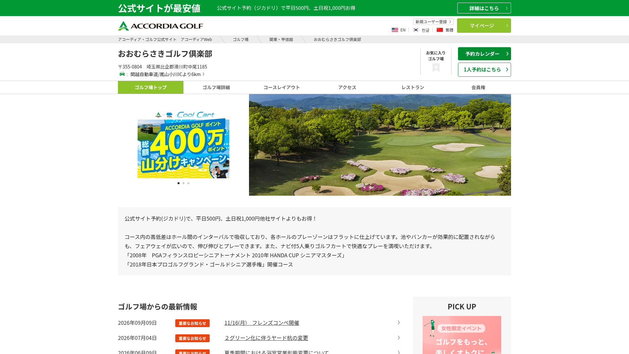Open the 会員権 tab
Viewport: 629px width, 354px height.
click(x=478, y=87)
